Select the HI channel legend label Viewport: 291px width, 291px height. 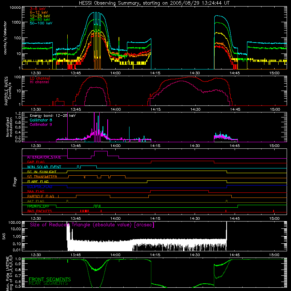[39, 82]
